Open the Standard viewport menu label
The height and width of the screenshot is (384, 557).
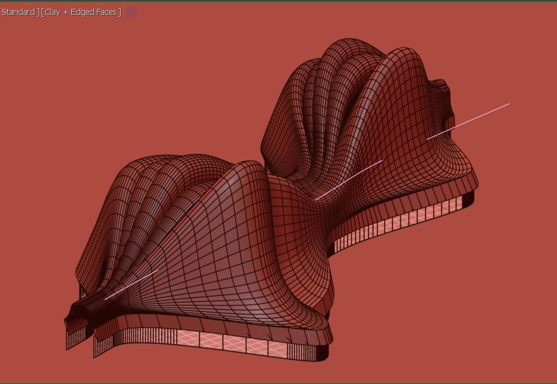tap(18, 12)
